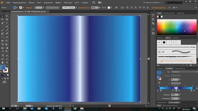Select the Pencil tool

7,30
